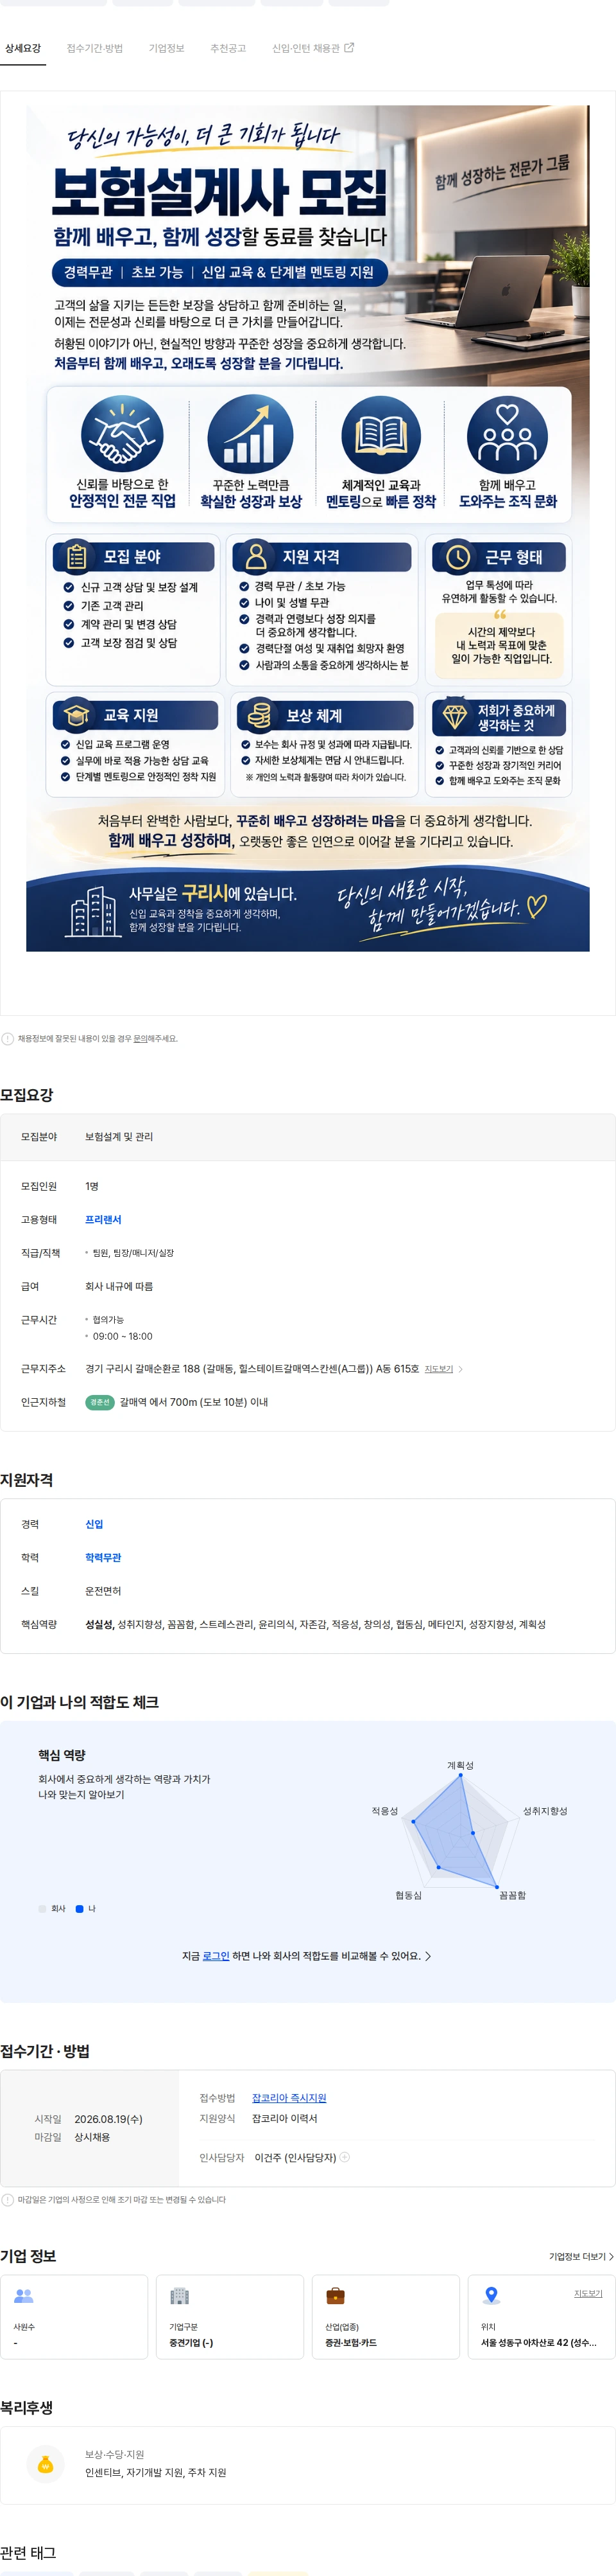Screen dimensions: 616x2576
Task: Click the graduation cap icon beside 교육 지원
Action: [76, 715]
